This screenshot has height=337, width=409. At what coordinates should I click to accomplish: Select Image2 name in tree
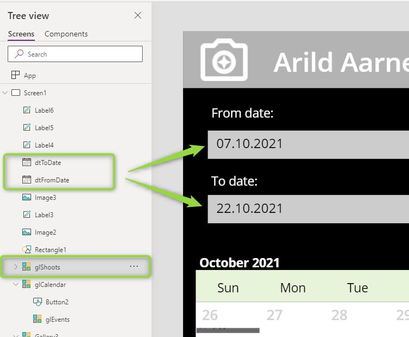pos(45,232)
